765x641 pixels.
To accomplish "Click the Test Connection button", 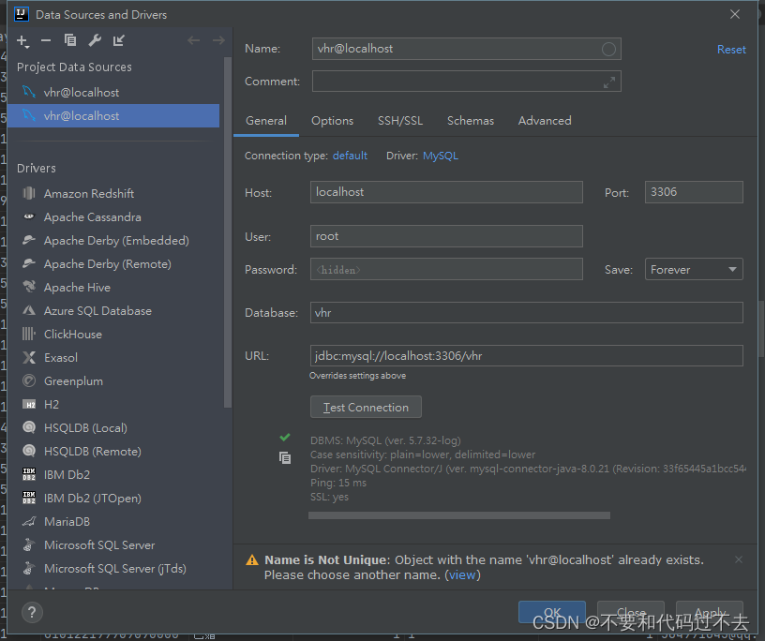I will [366, 407].
